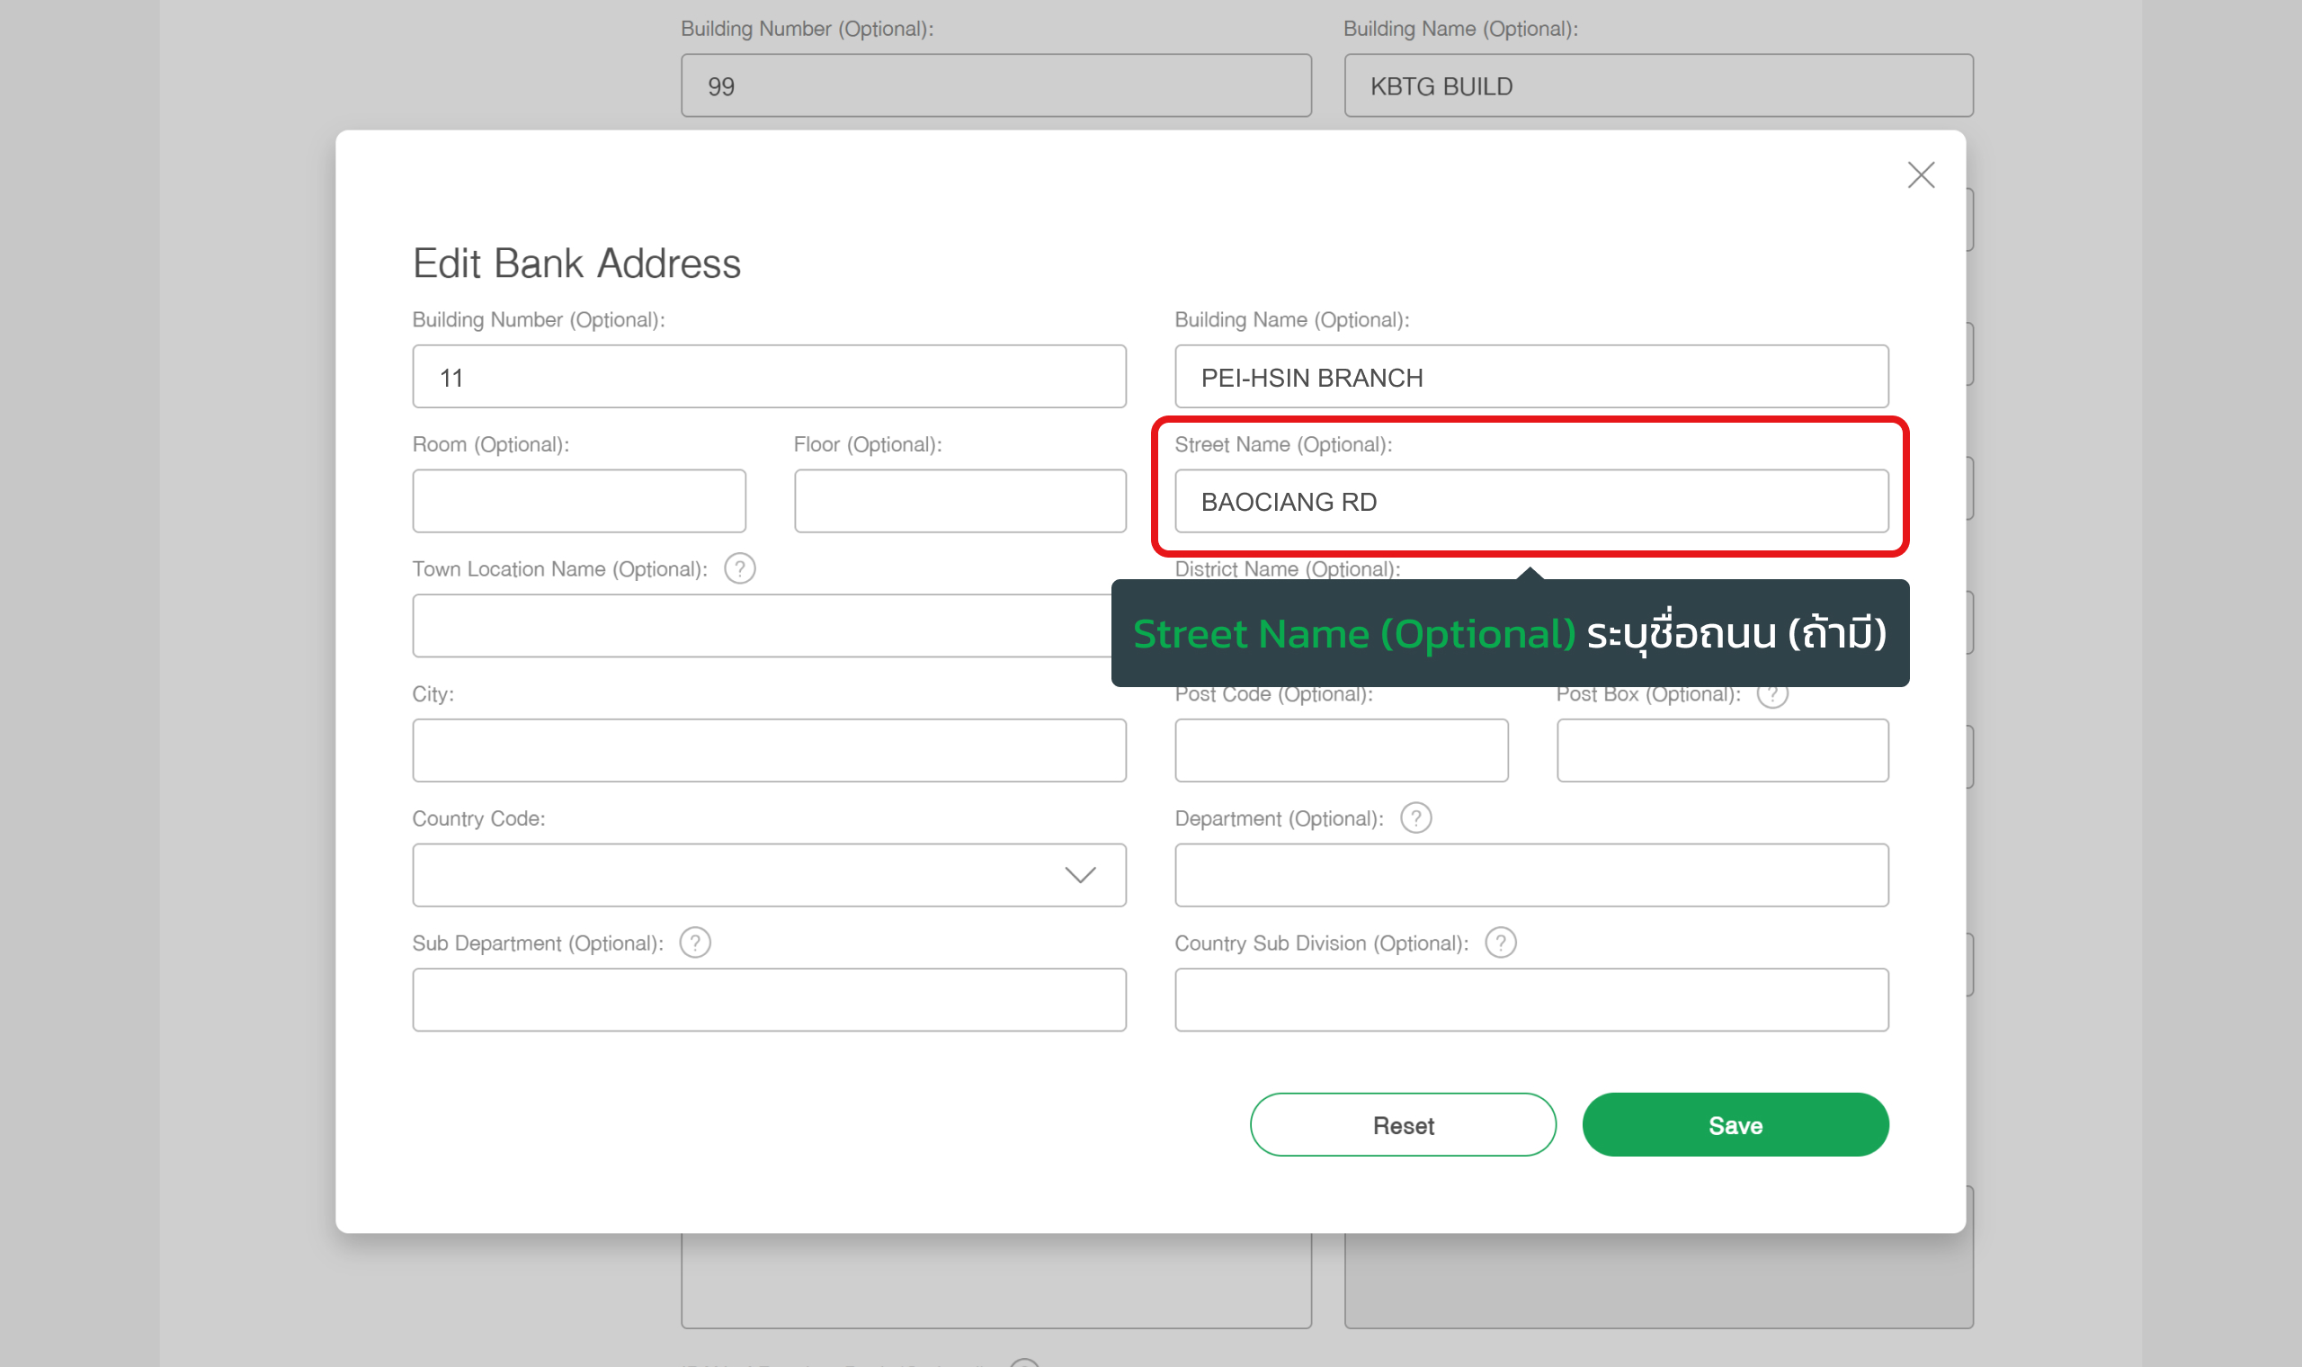Click the Country Code label
Viewport: 2302px width, 1367px height.
(478, 818)
